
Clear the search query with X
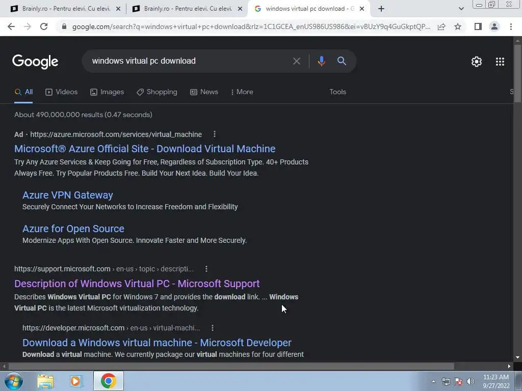[296, 61]
